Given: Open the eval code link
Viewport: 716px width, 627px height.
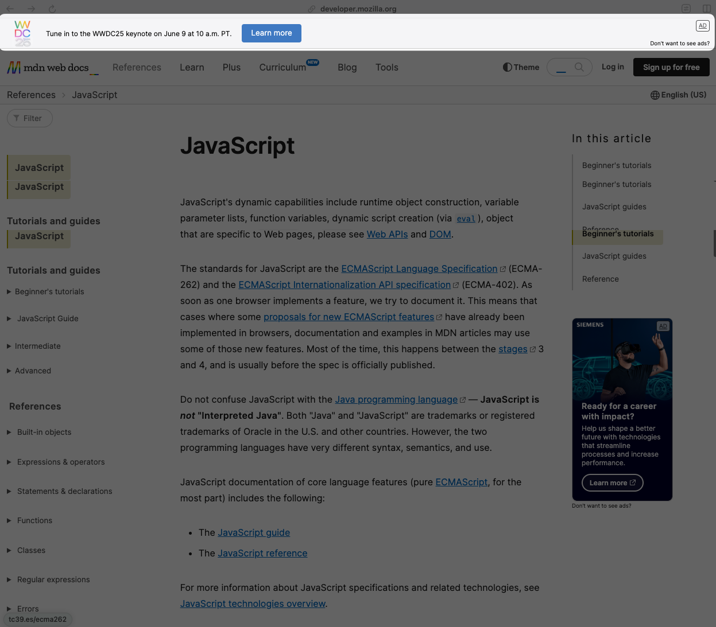Looking at the screenshot, I should click(x=466, y=219).
